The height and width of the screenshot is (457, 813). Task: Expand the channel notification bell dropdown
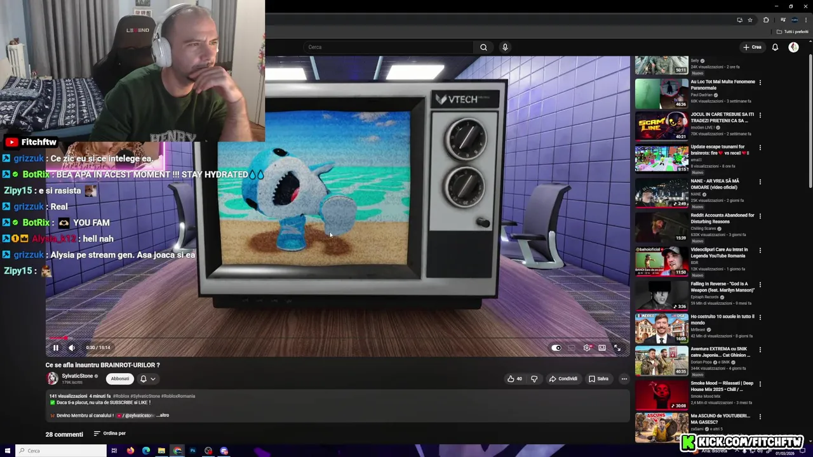click(147, 379)
